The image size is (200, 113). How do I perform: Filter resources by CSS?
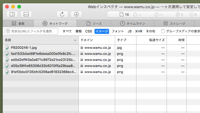(88, 31)
